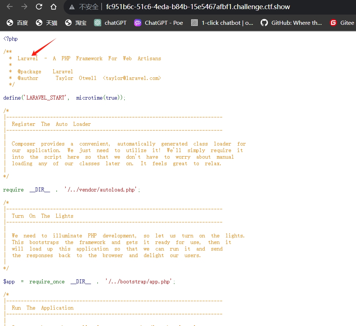Image resolution: width=356 pixels, height=326 pixels.
Task: Click the 'require_once' keyword
Action: click(x=47, y=282)
